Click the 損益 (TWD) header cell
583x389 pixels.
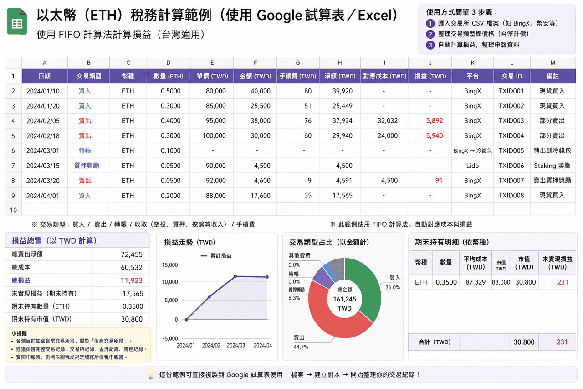[x=430, y=76]
